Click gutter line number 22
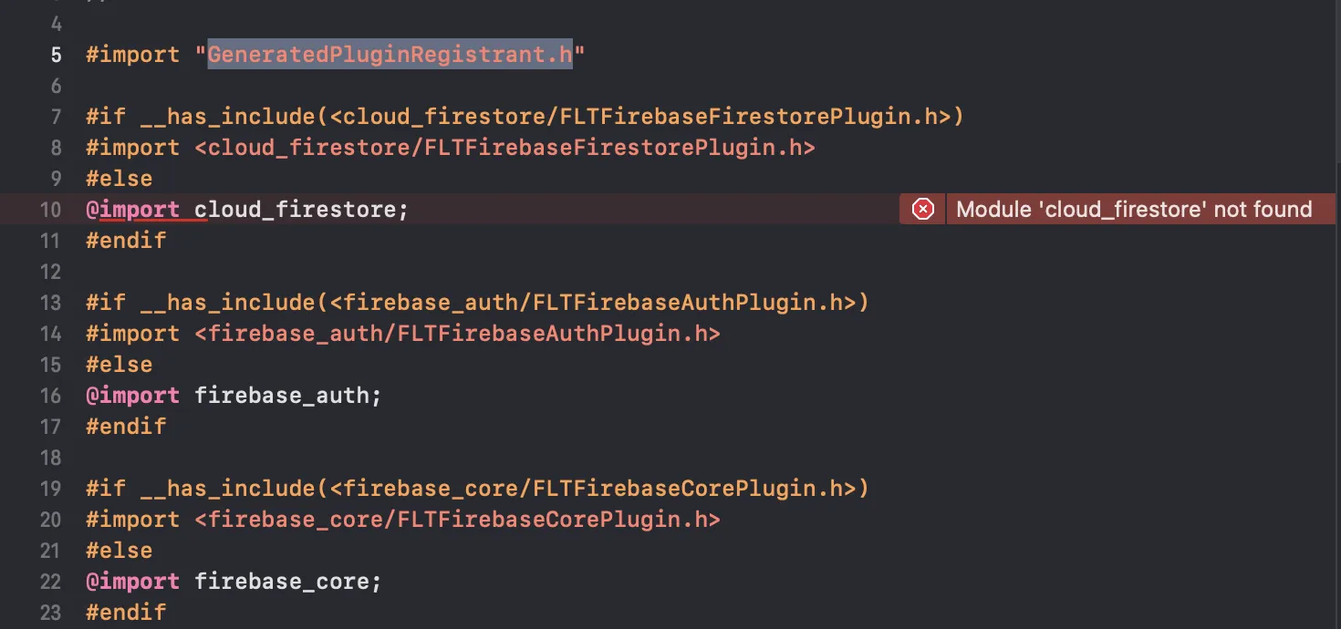 (51, 582)
